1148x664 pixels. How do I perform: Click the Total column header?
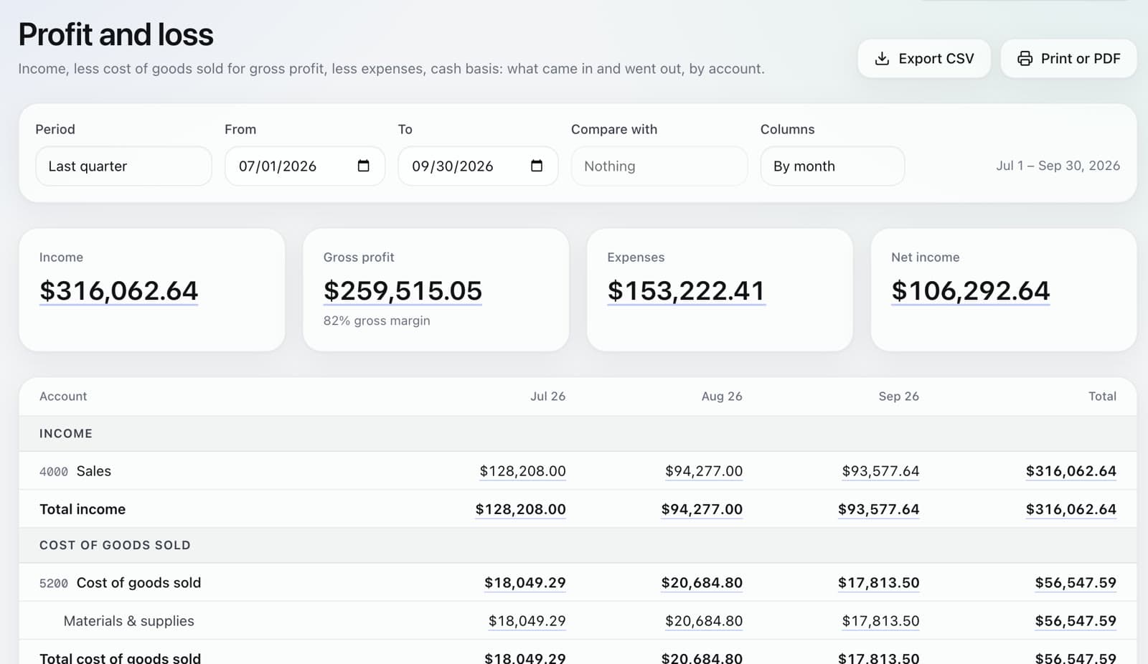[1102, 397]
